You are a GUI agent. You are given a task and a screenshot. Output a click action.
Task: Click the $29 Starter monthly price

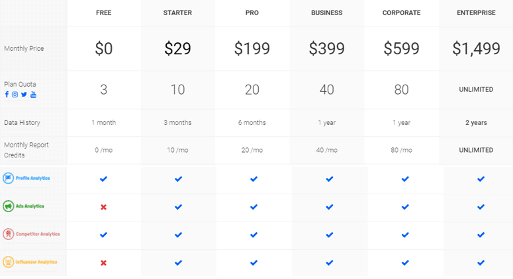177,48
